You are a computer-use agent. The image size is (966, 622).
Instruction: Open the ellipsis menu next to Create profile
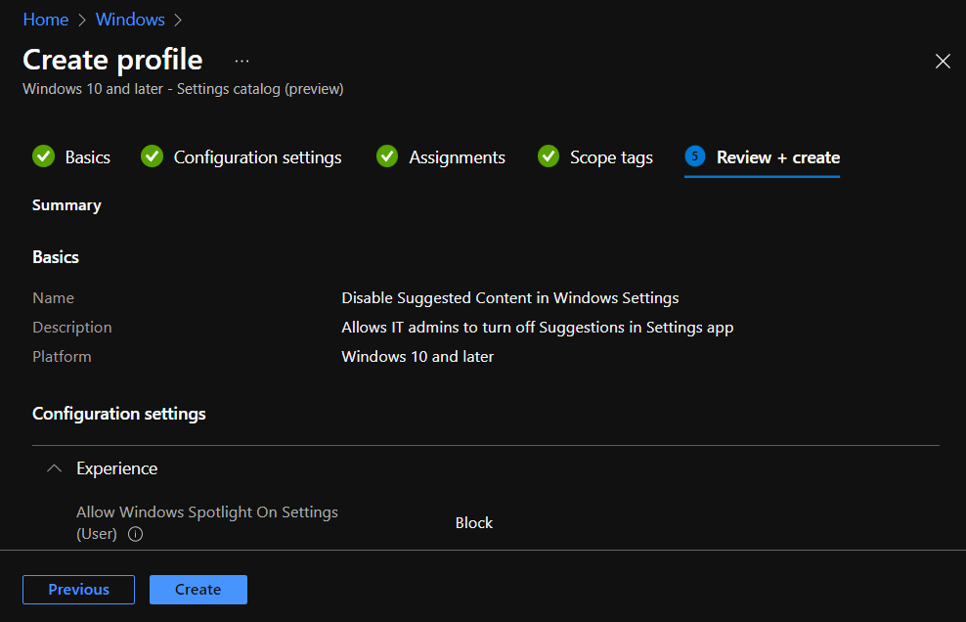[x=242, y=61]
